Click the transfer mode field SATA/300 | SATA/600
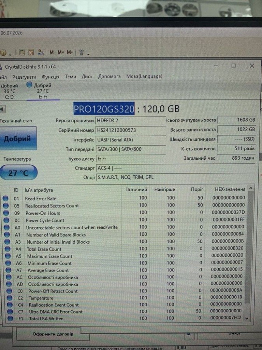 pyautogui.click(x=131, y=149)
